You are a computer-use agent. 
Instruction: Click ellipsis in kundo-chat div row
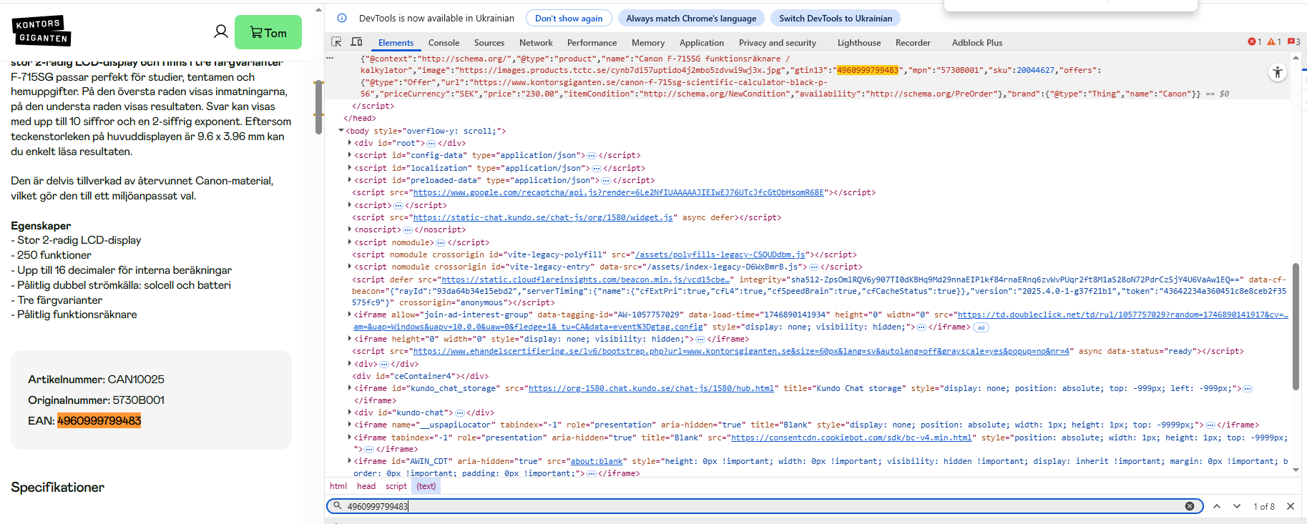click(460, 413)
